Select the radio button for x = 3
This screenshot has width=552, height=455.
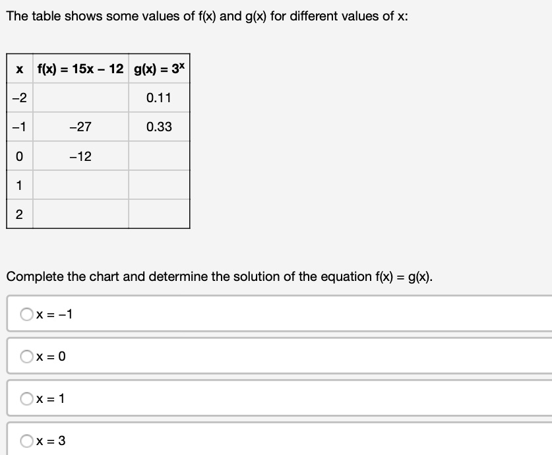coord(25,439)
